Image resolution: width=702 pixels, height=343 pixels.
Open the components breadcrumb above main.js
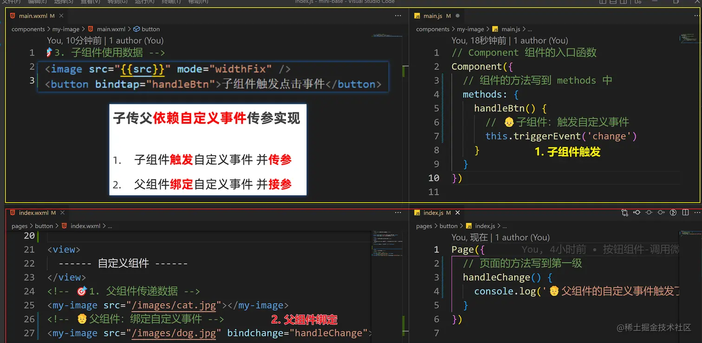coord(433,29)
